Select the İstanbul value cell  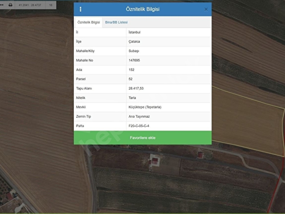pos(134,32)
